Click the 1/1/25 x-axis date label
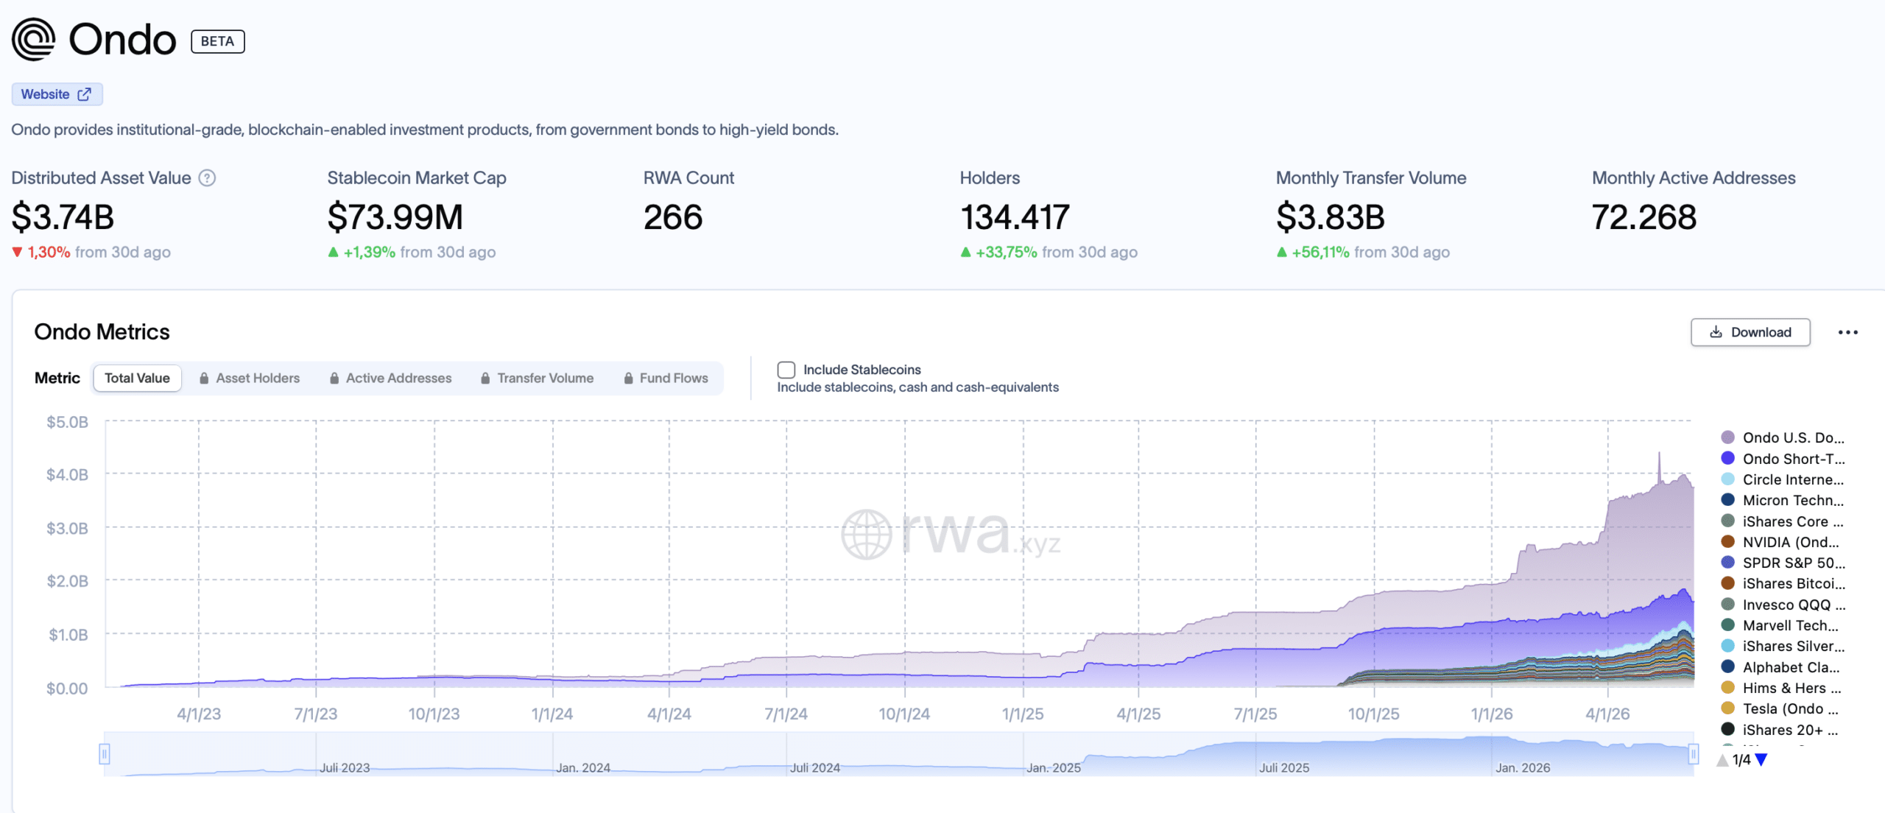1885x813 pixels. coord(1023,714)
